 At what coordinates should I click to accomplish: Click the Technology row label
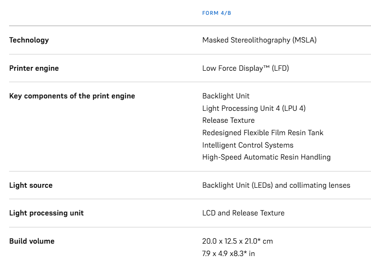(29, 40)
